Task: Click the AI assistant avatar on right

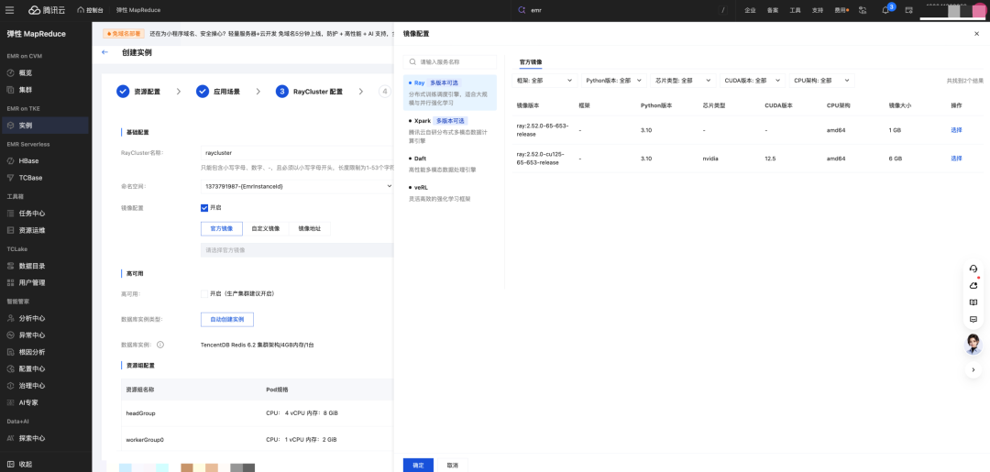Action: [973, 344]
